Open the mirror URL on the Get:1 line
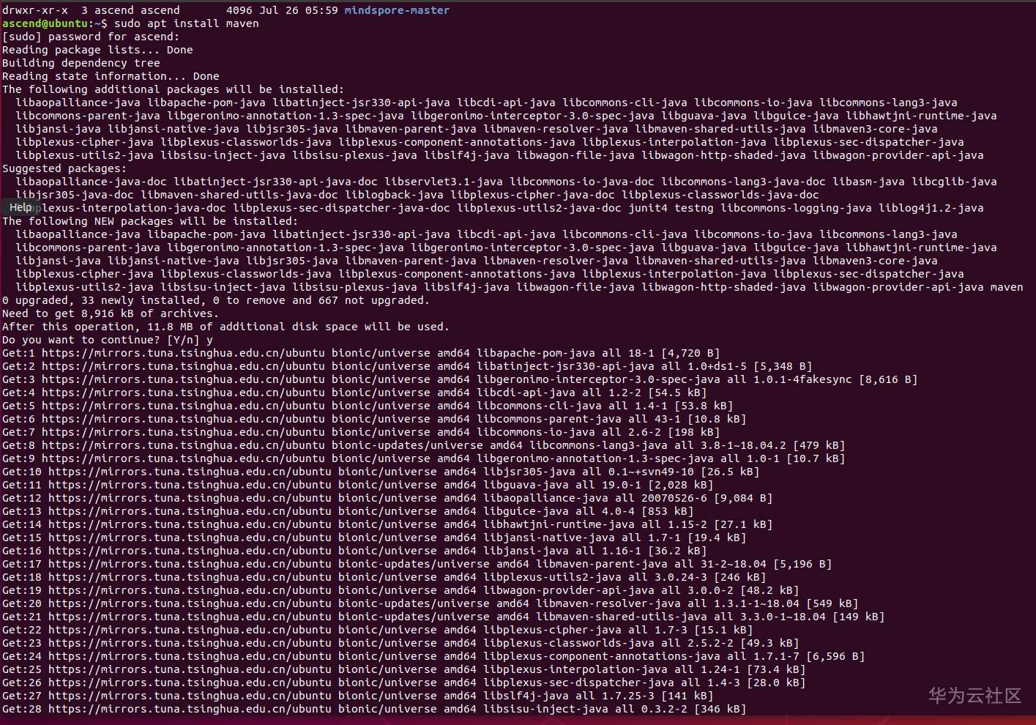 point(183,353)
